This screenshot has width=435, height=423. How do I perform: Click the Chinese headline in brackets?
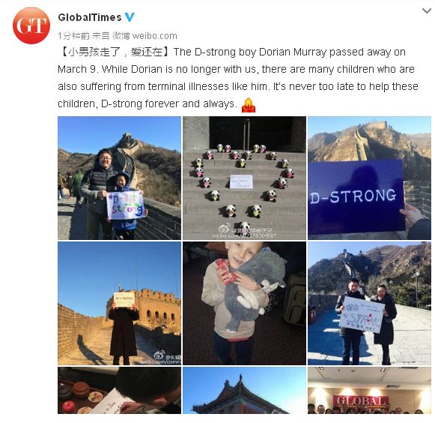[x=115, y=52]
